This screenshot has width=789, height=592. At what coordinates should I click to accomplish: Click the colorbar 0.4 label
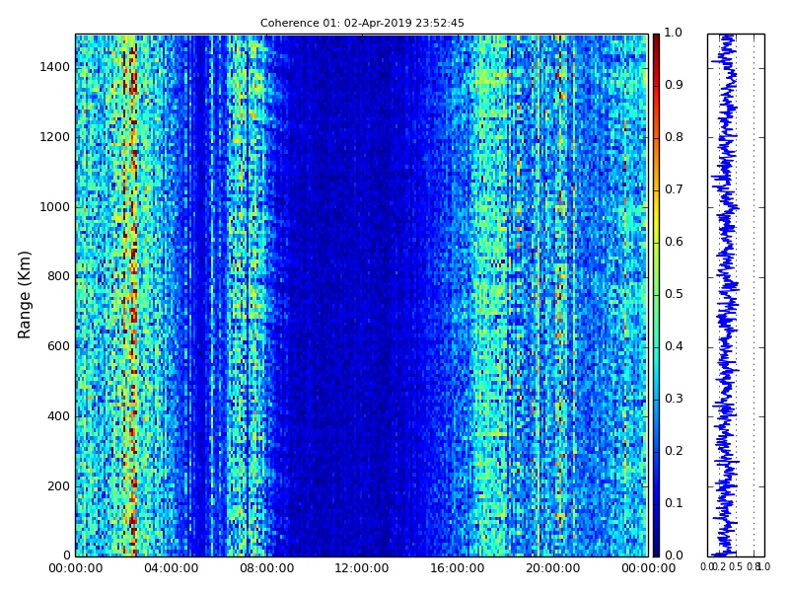click(674, 346)
